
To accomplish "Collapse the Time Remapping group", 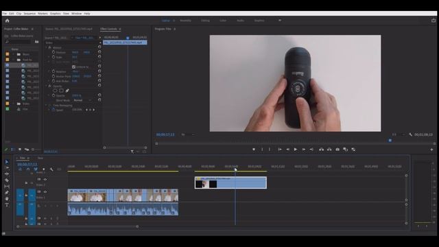I will (47, 105).
